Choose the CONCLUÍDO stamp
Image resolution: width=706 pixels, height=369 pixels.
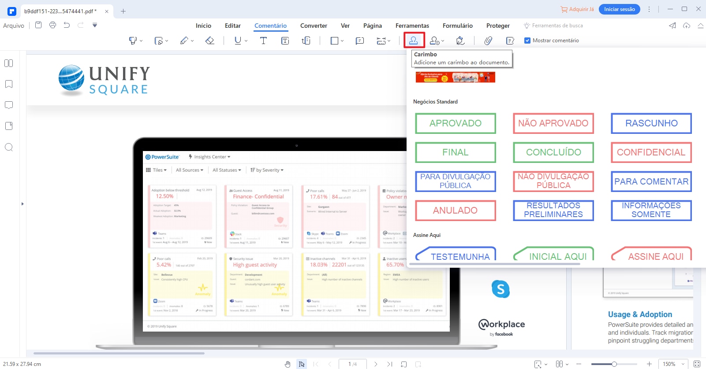coord(553,152)
